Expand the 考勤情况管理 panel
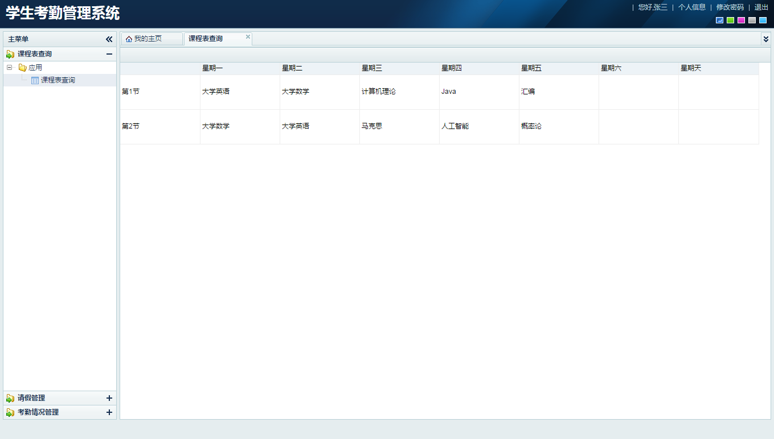774x439 pixels. pos(109,412)
